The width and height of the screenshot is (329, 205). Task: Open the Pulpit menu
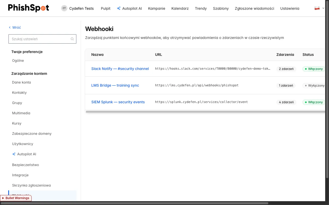(x=106, y=8)
